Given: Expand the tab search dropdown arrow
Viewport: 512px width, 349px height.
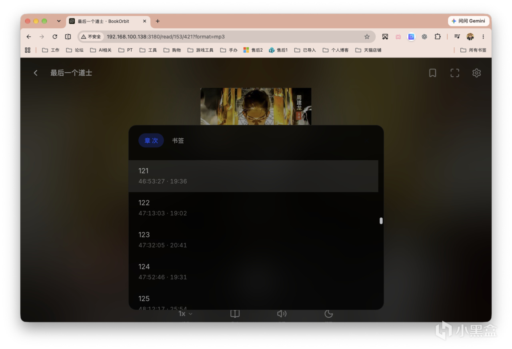Looking at the screenshot, I should pyautogui.click(x=59, y=21).
